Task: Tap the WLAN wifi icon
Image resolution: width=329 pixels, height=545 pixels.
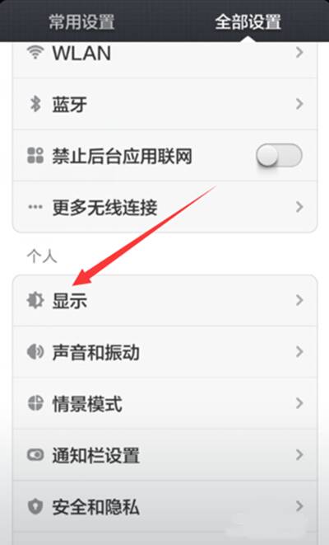Action: tap(35, 53)
